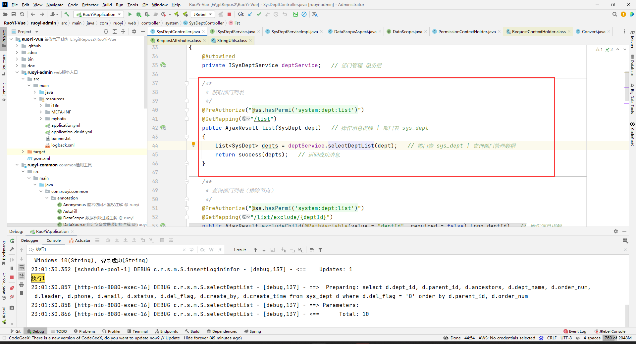Switch to DataScopeAspect.java tab
Screen dimensions: 636x344
(x=355, y=31)
